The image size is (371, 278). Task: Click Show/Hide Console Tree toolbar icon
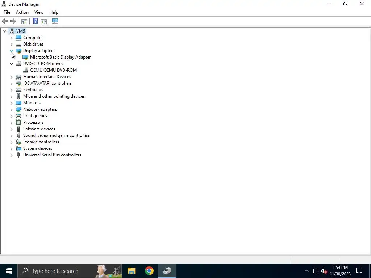point(24,21)
